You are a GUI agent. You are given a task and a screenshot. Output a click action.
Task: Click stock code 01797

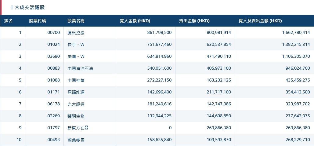coord(54,128)
